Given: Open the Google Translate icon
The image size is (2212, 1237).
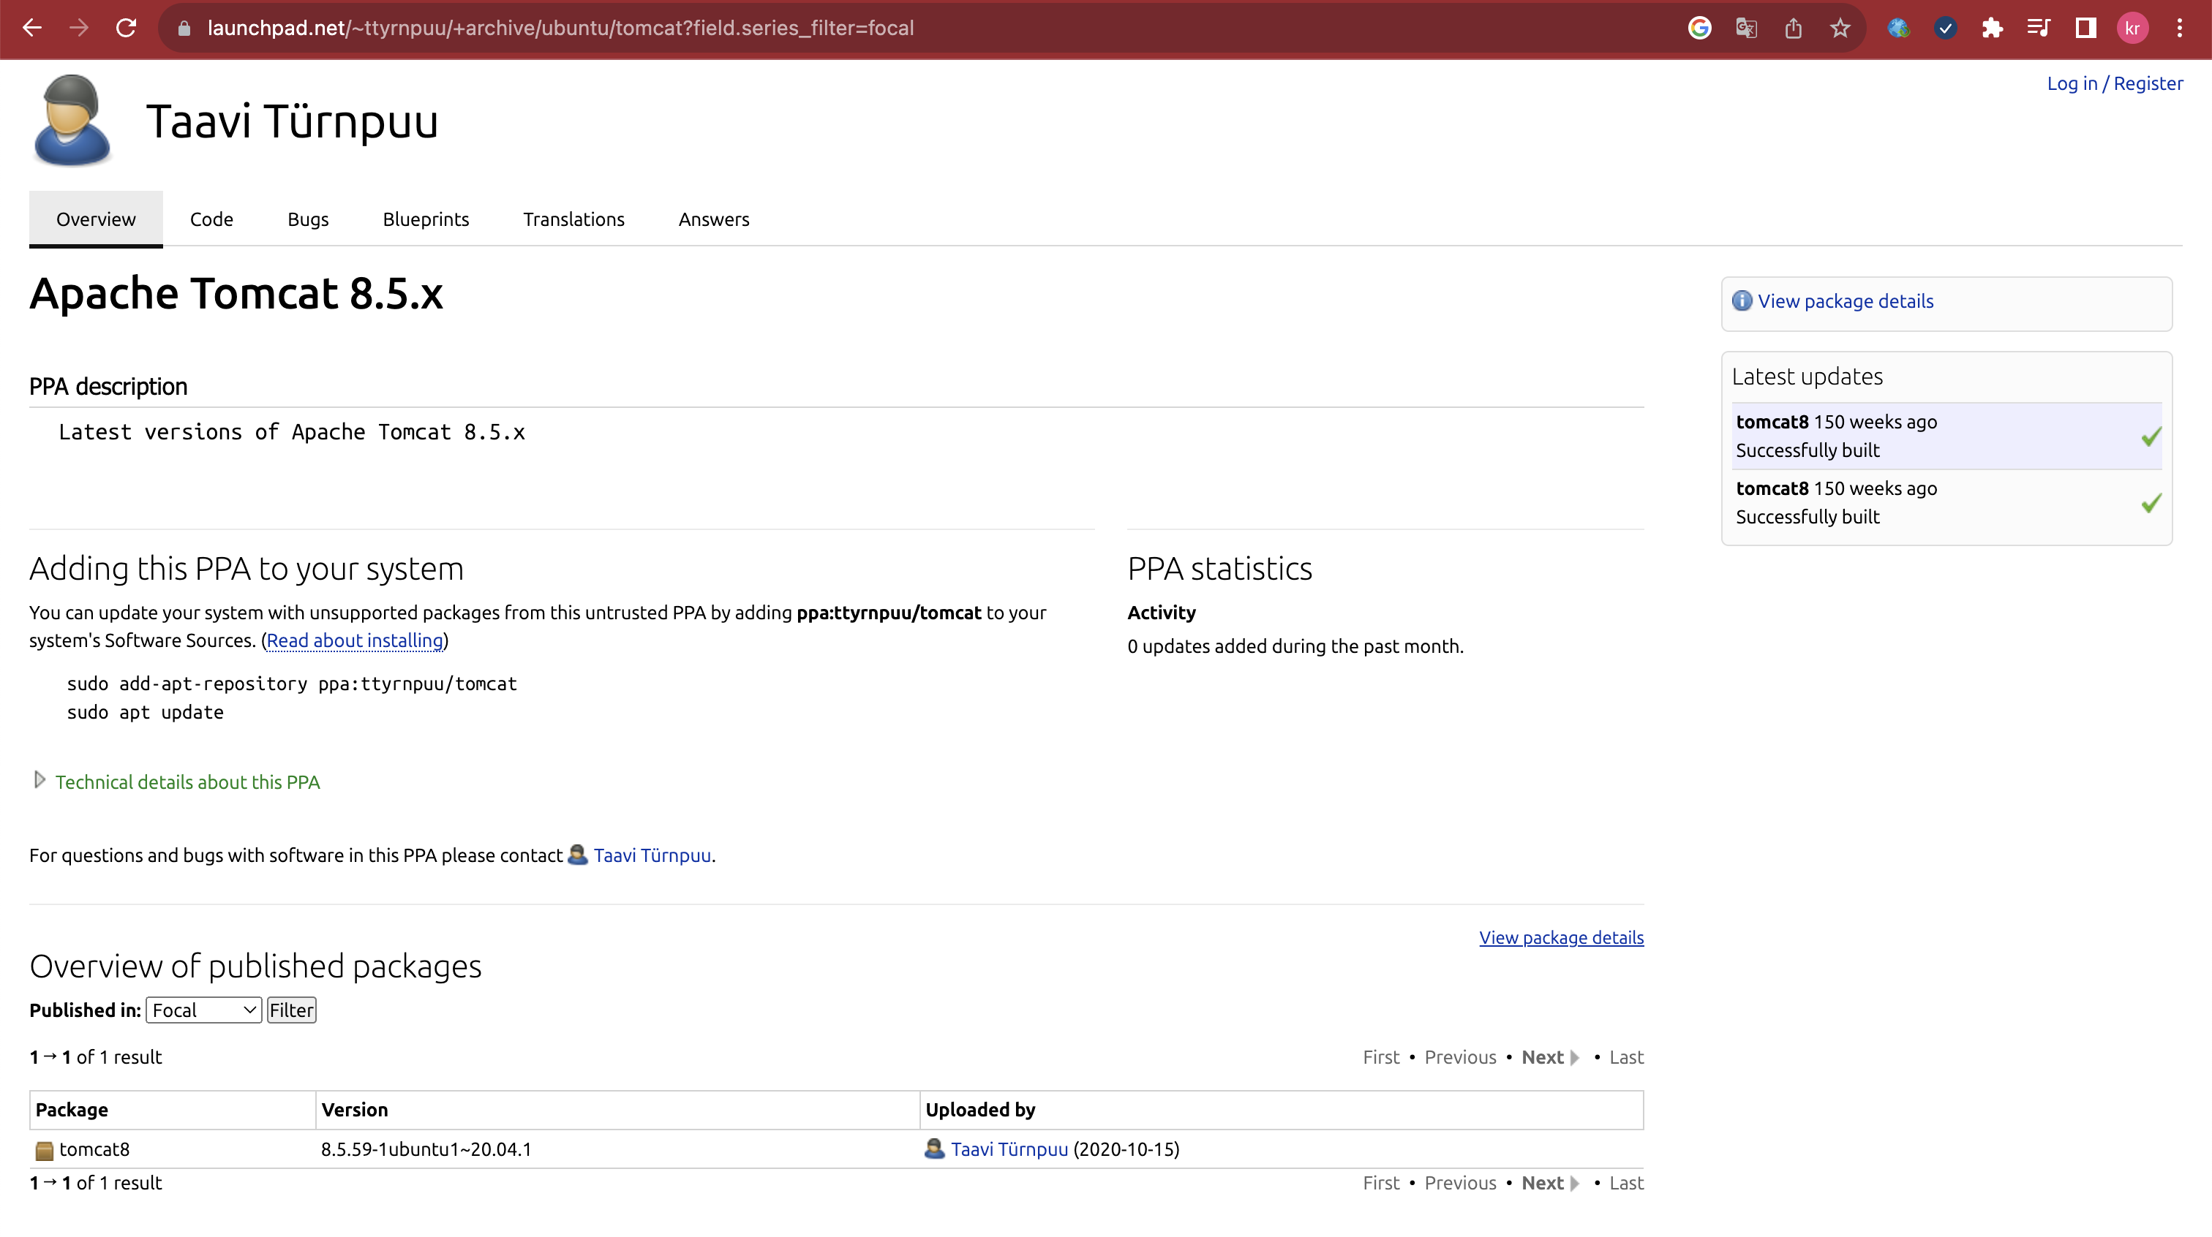Looking at the screenshot, I should (x=1746, y=29).
